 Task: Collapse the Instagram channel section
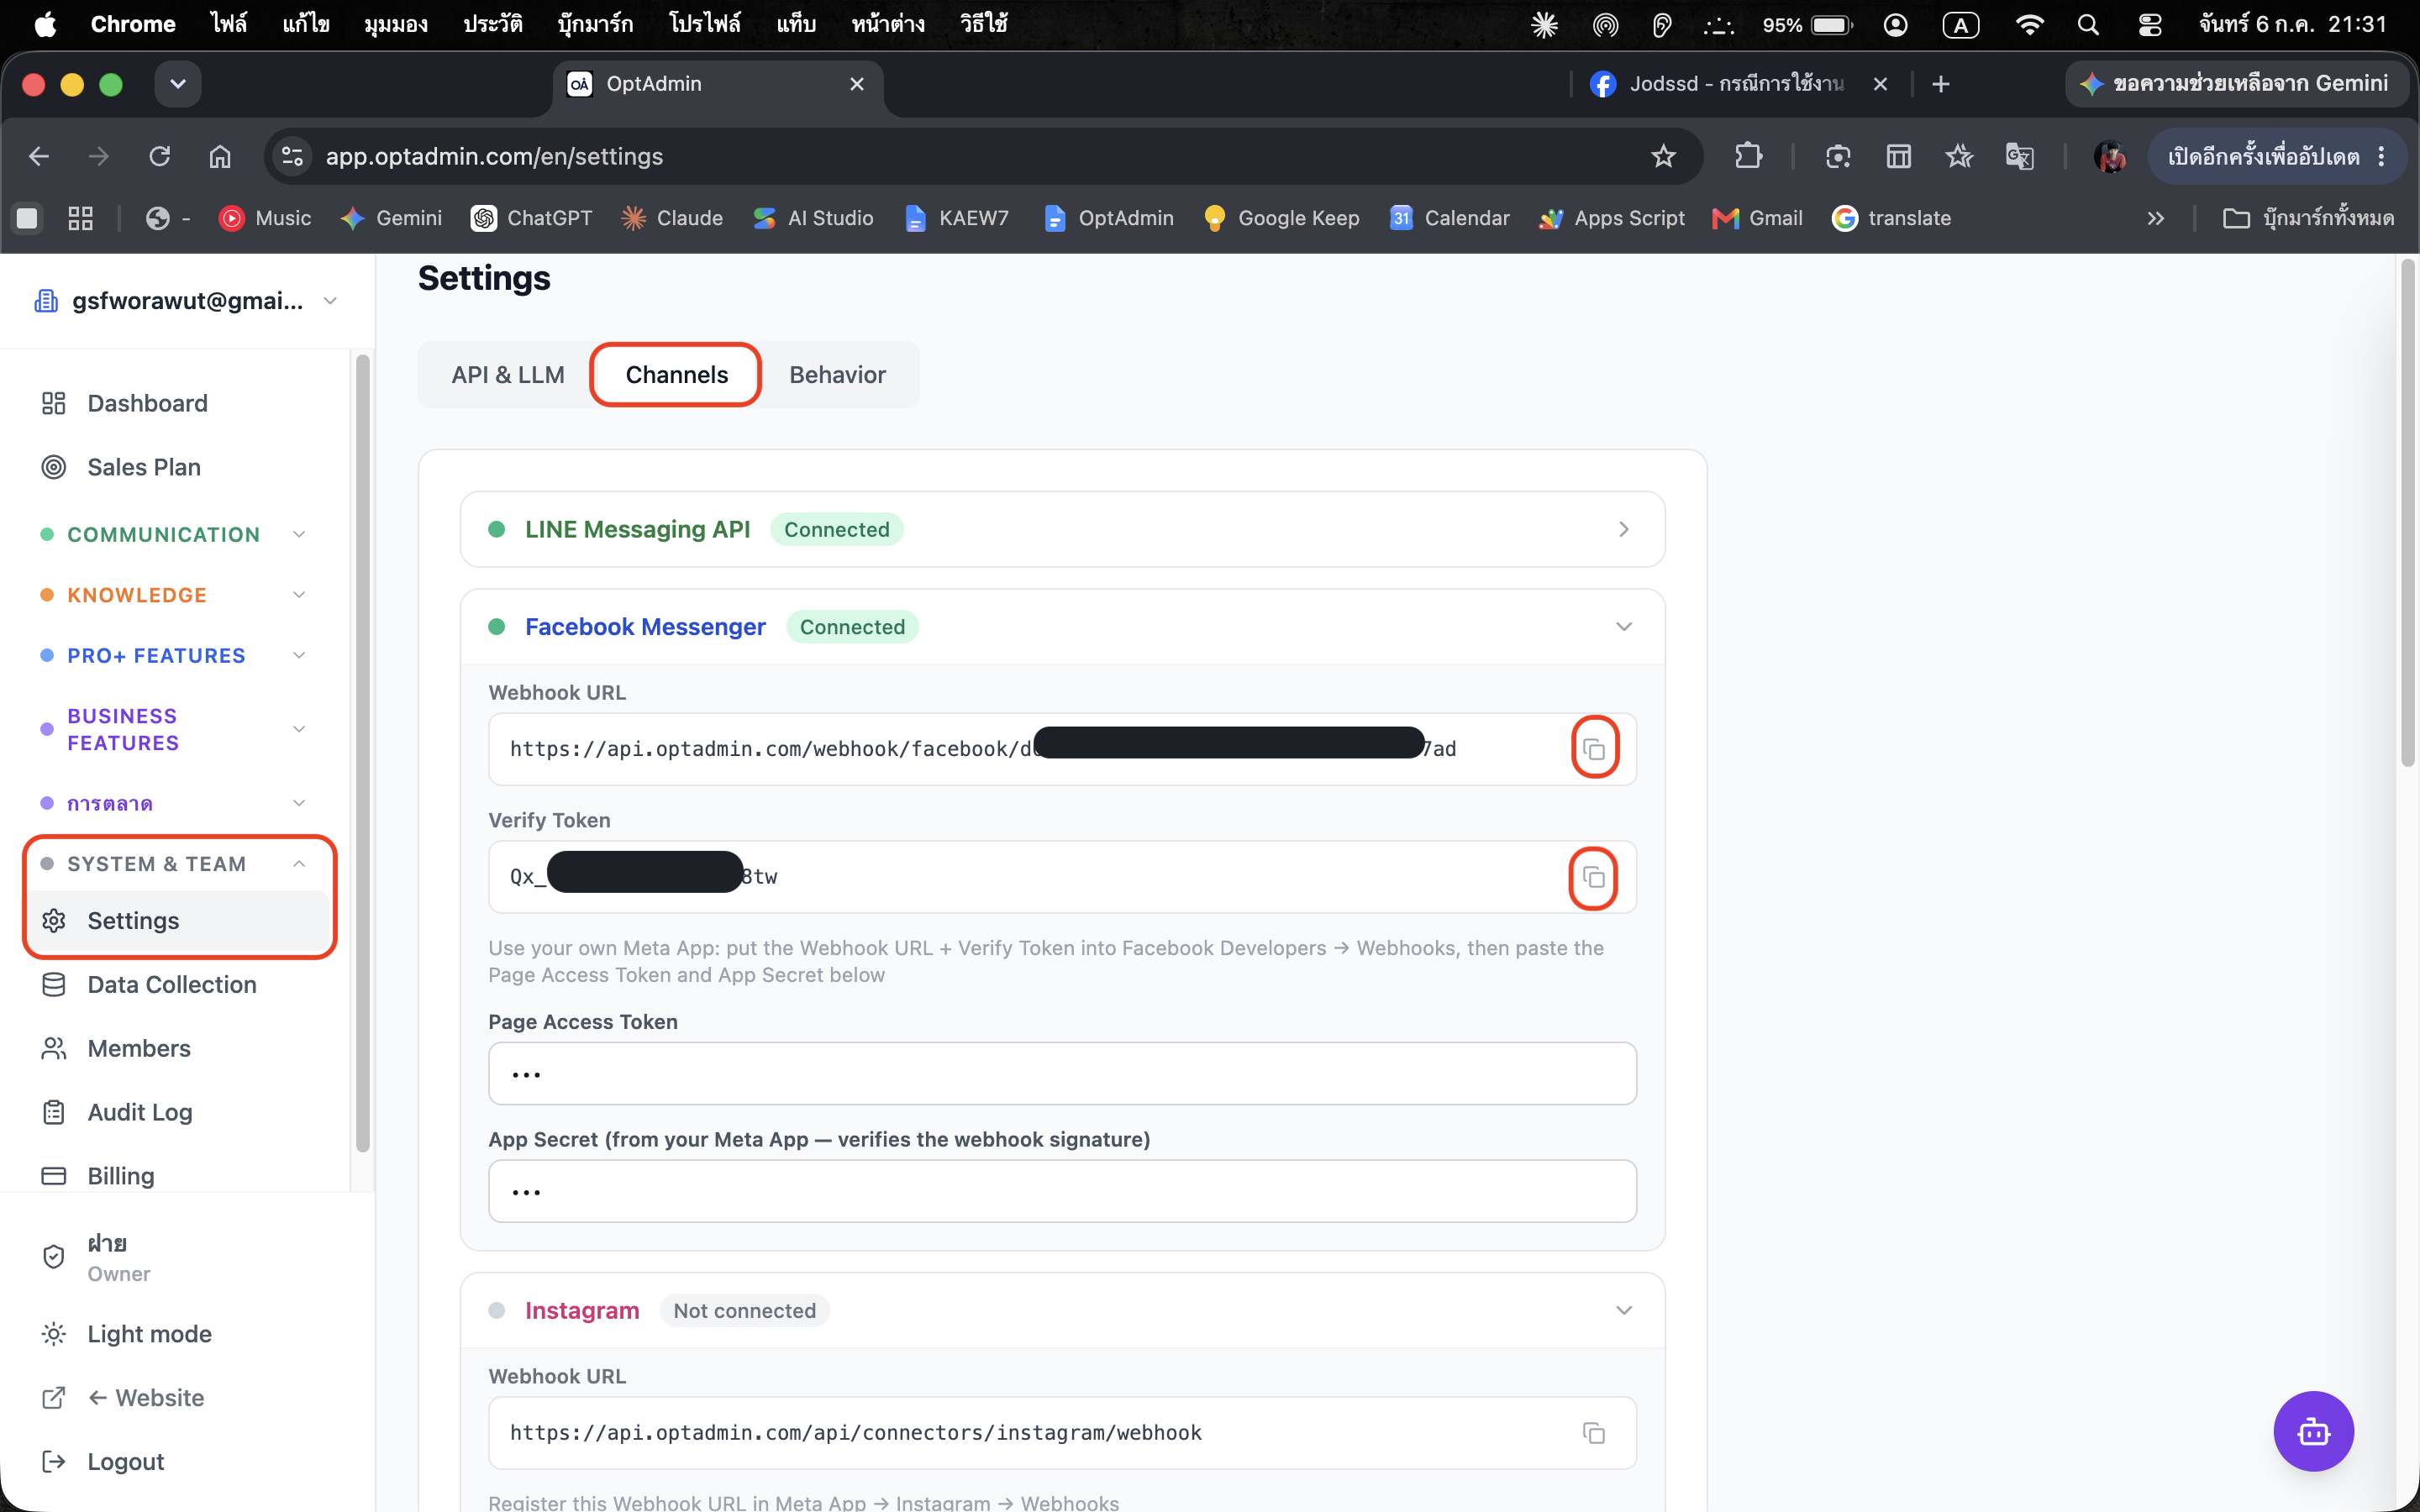1623,1310
